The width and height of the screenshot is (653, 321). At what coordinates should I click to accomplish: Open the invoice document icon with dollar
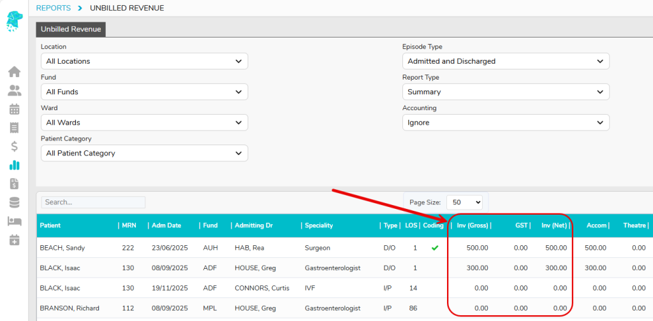(x=14, y=184)
